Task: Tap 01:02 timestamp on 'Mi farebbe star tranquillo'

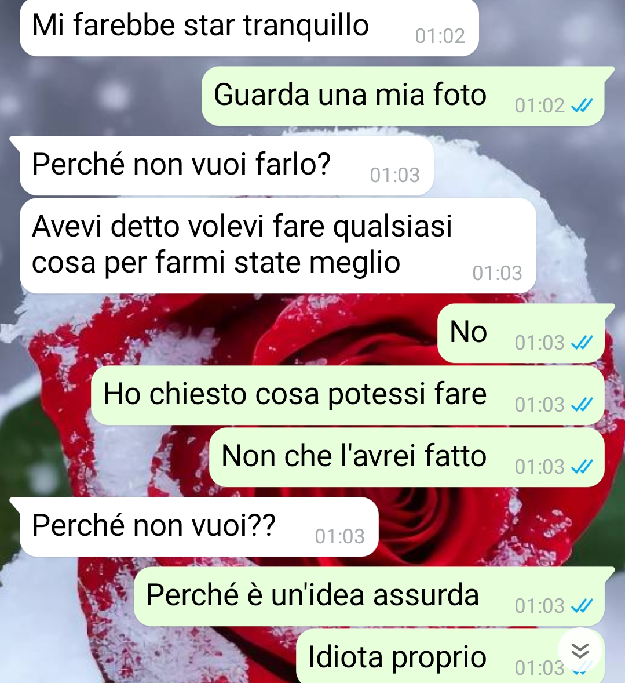Action: pyautogui.click(x=440, y=36)
